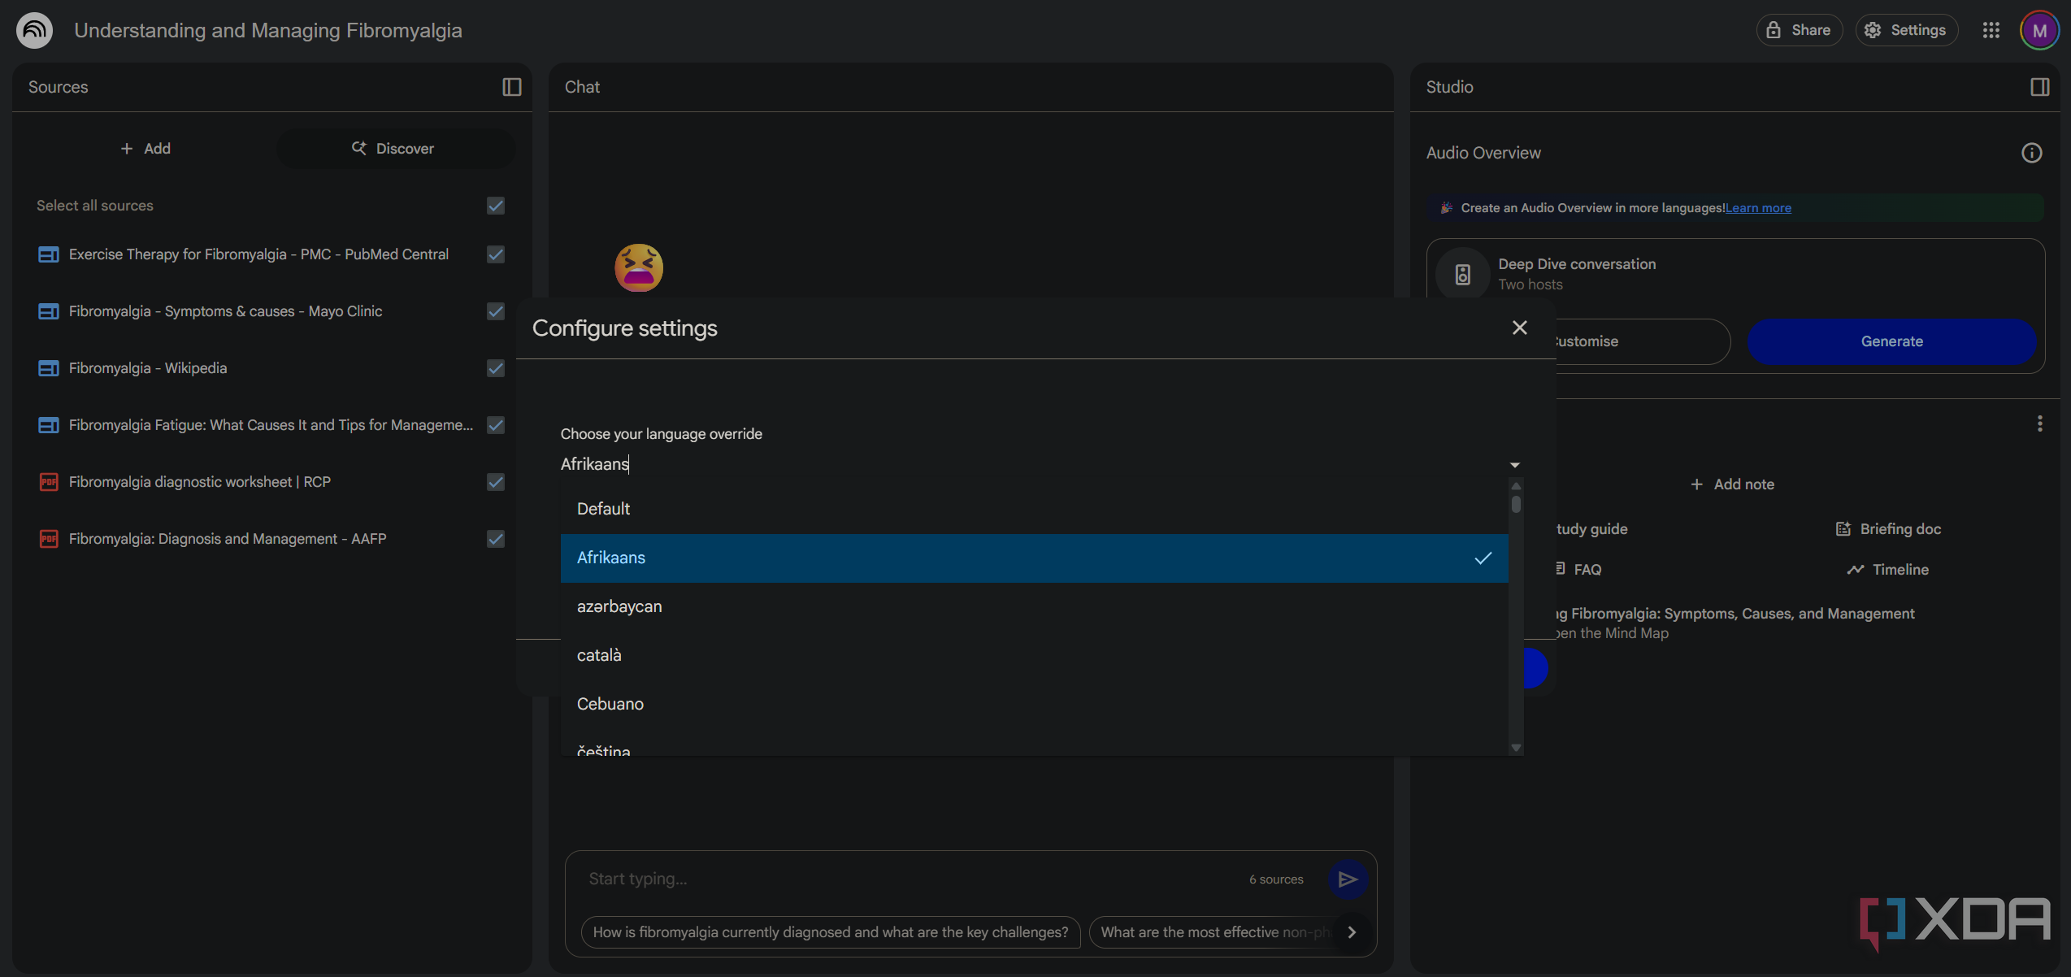Uncheck Fibromyalgia - Wikipedia source checkbox
This screenshot has height=977, width=2071.
coord(496,368)
